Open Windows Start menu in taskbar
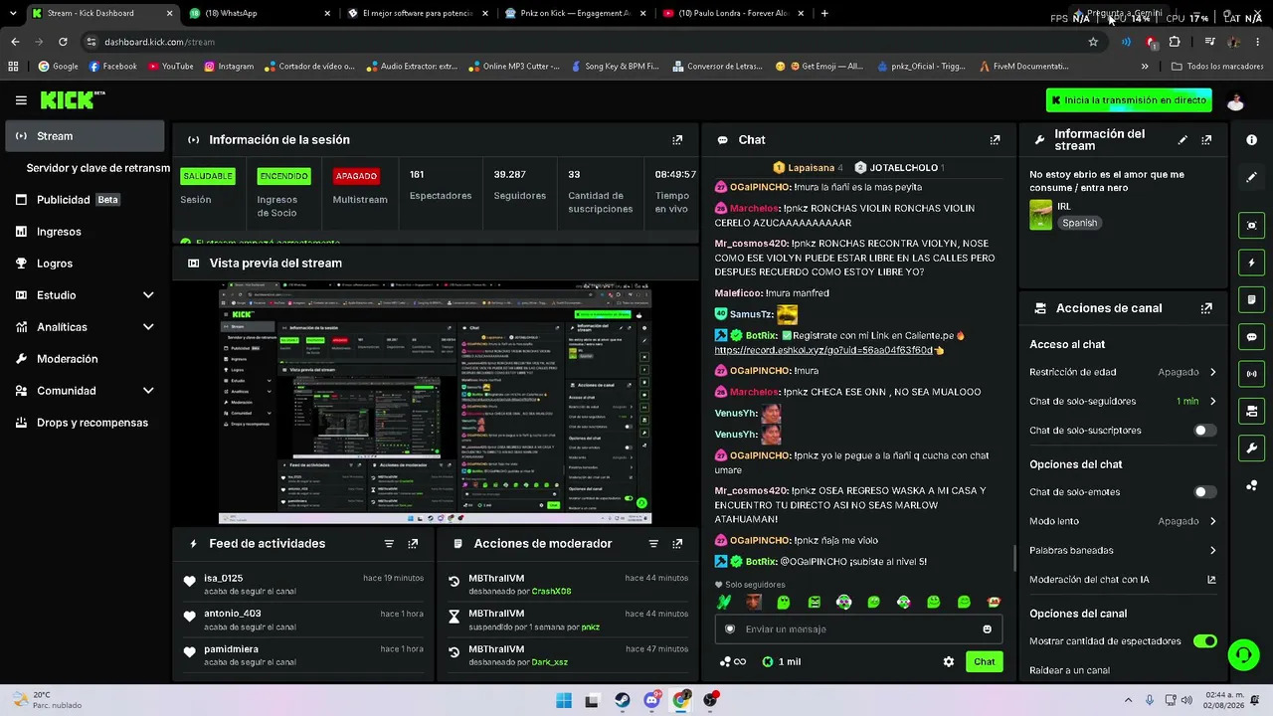Image resolution: width=1273 pixels, height=716 pixels. coord(563,700)
